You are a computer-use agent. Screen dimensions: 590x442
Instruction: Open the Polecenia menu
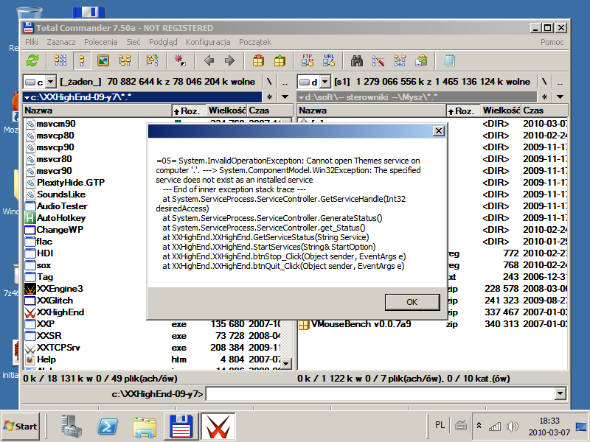[x=101, y=42]
